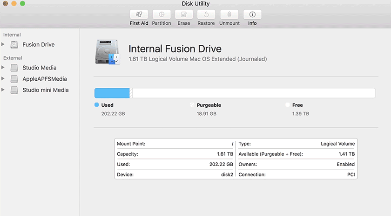The width and height of the screenshot is (391, 216).
Task: Click the striped Purgeable legend dot
Action: point(192,105)
